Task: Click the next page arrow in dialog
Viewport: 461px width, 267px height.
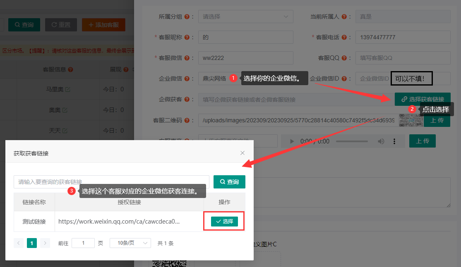Action: (x=45, y=243)
